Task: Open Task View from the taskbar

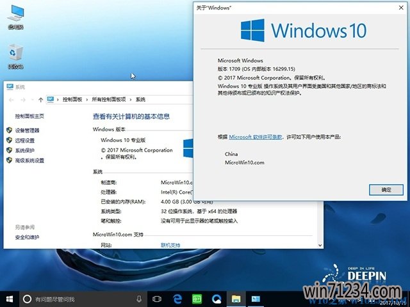Action: click(x=157, y=299)
